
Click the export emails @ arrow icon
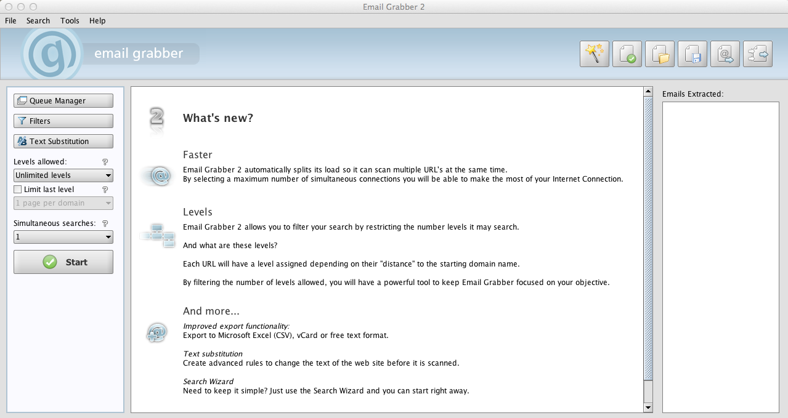[725, 54]
